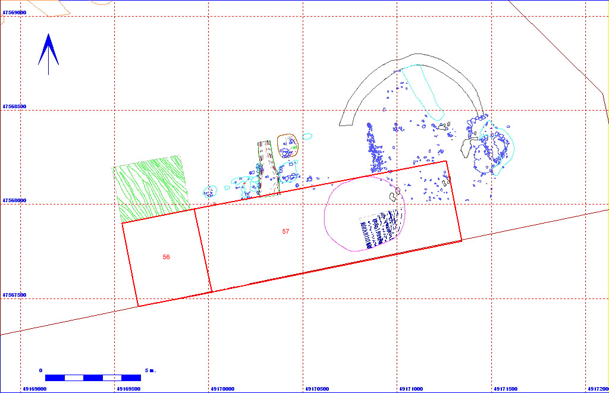The width and height of the screenshot is (609, 393).
Task: Click the 49170000 easting label
Action: (222, 389)
